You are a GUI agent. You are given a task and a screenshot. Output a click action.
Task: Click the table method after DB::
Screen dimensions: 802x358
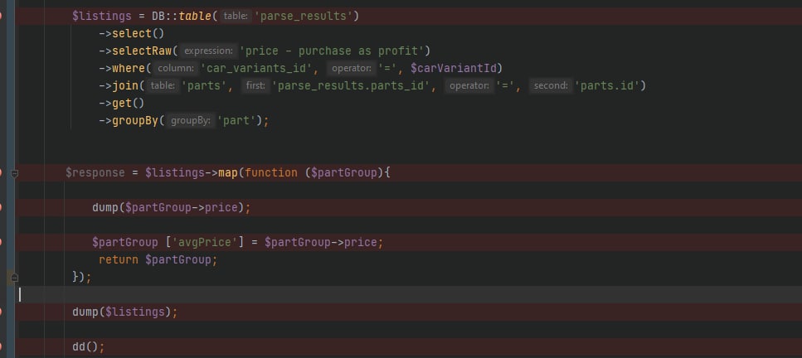point(194,17)
